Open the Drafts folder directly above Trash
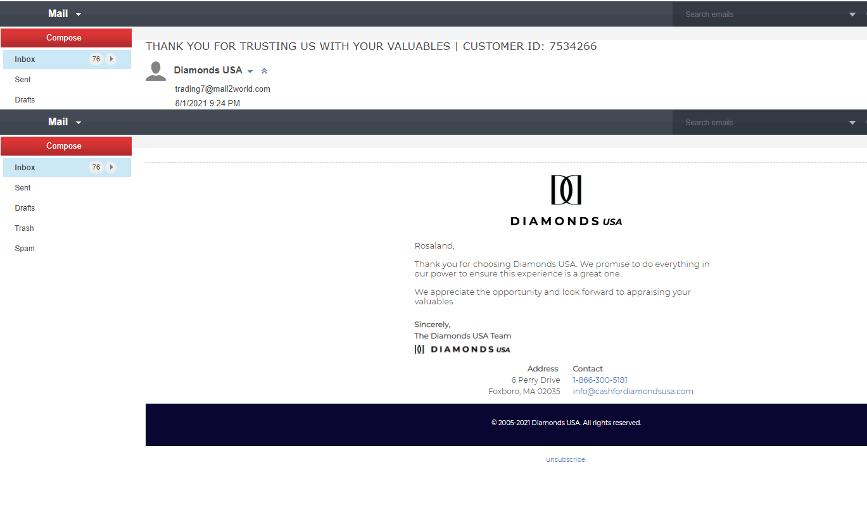Screen dimensions: 867x527 [25, 208]
